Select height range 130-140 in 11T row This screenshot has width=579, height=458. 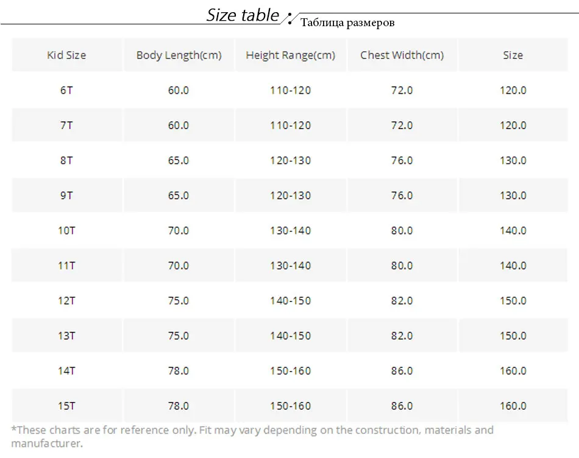click(291, 266)
